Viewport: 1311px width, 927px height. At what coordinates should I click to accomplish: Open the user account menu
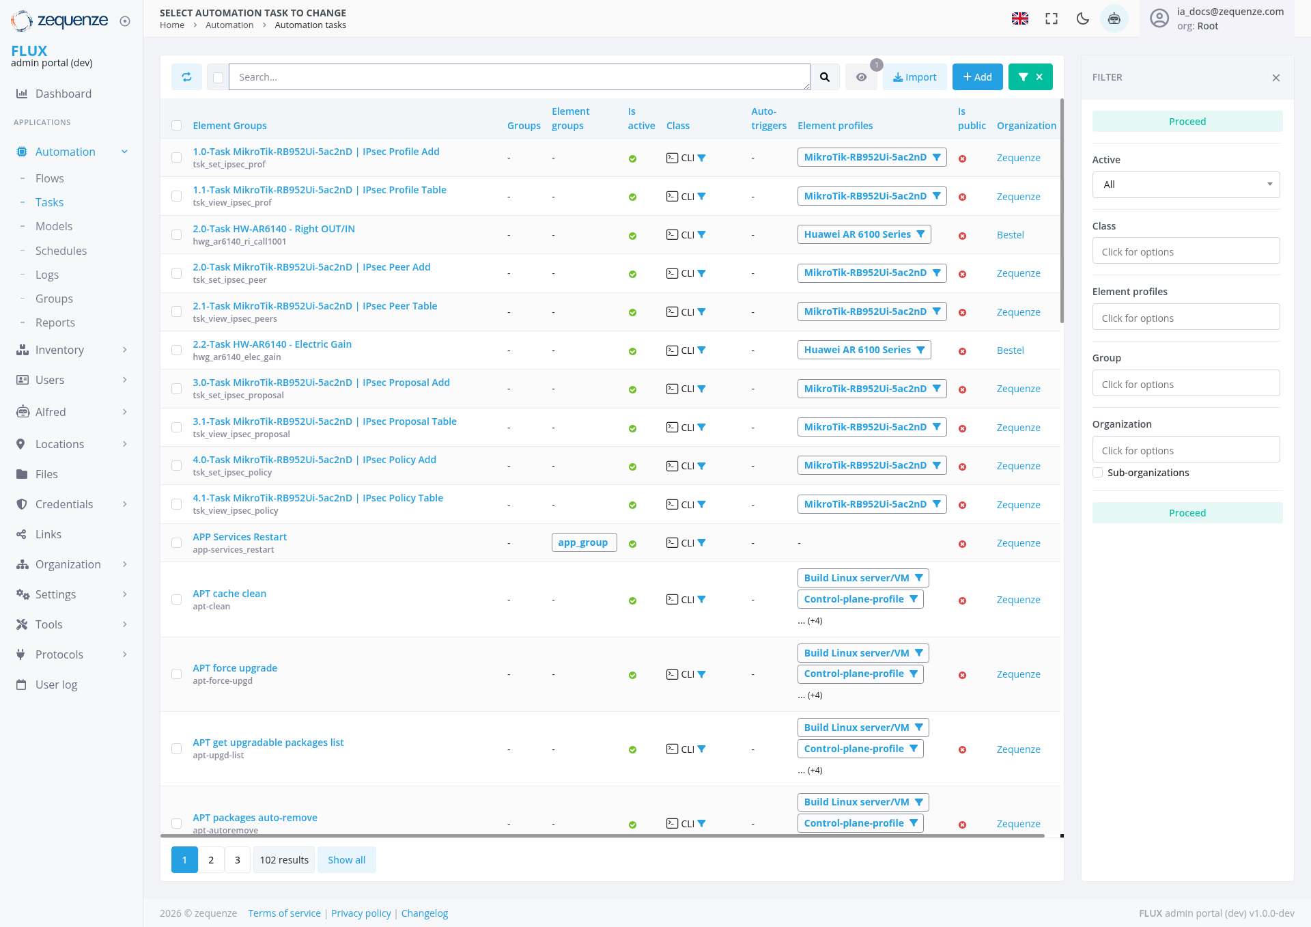1159,18
